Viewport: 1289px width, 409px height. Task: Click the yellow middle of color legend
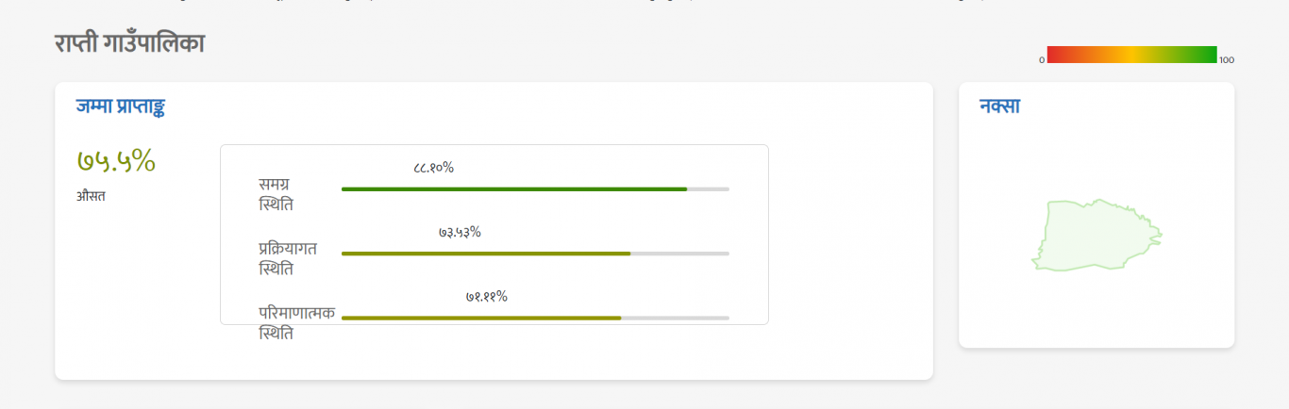point(1132,54)
